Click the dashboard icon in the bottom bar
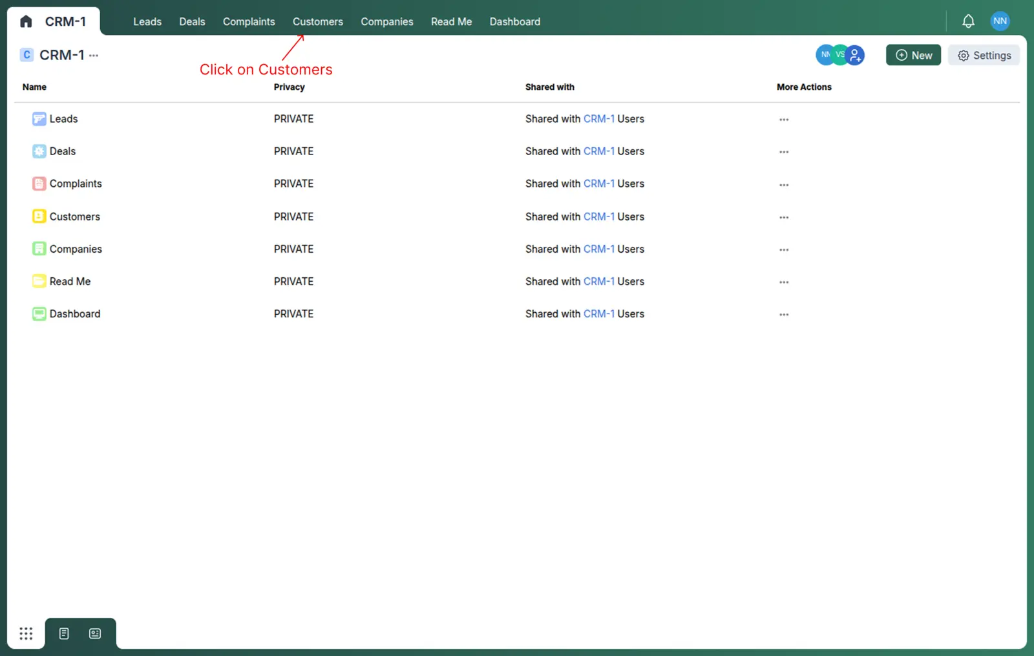The width and height of the screenshot is (1034, 656). coord(94,633)
